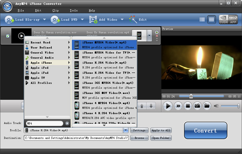Play the video thumbnail preview
The width and height of the screenshot is (242, 154).
pos(21,36)
